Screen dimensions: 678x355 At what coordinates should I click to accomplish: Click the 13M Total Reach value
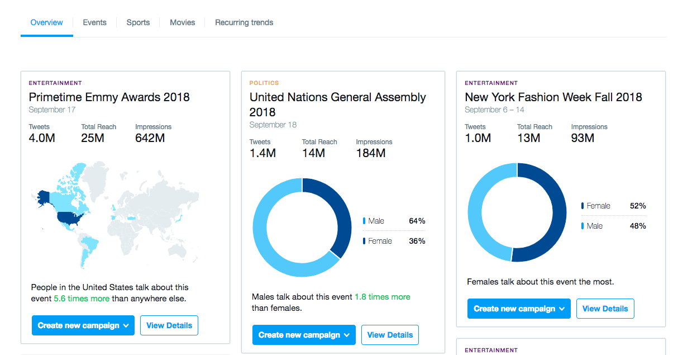pos(529,138)
